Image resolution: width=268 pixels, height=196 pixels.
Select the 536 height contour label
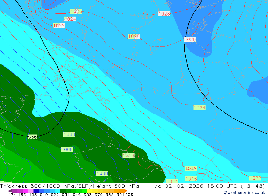point(32,137)
